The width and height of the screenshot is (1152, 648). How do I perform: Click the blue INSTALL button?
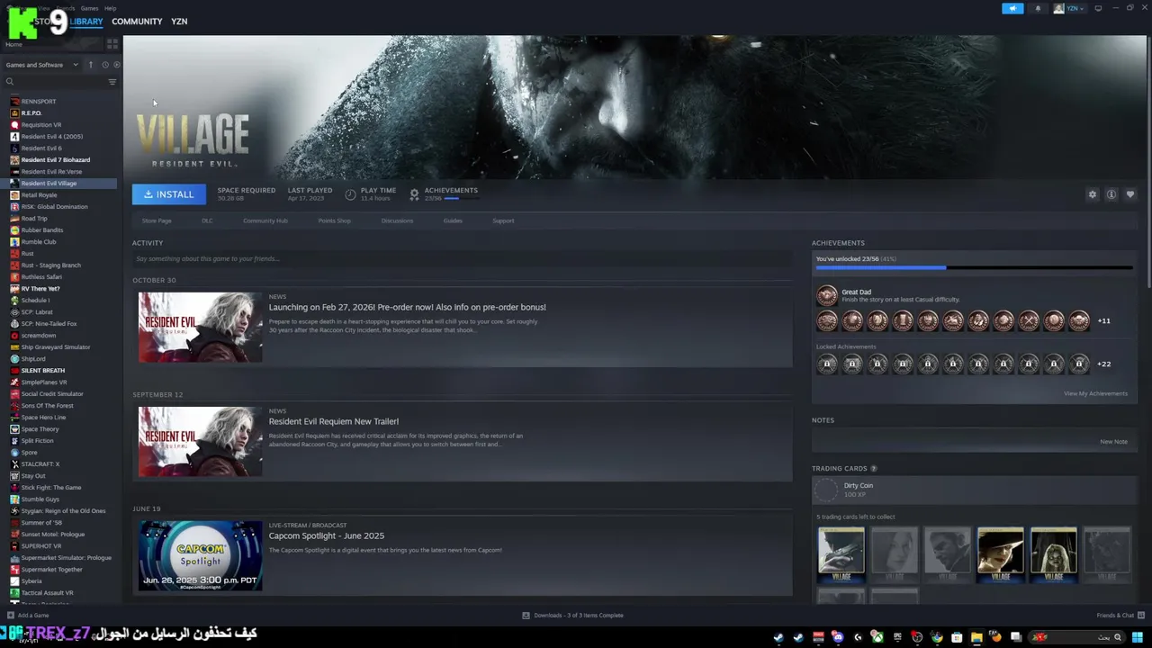[x=169, y=194]
